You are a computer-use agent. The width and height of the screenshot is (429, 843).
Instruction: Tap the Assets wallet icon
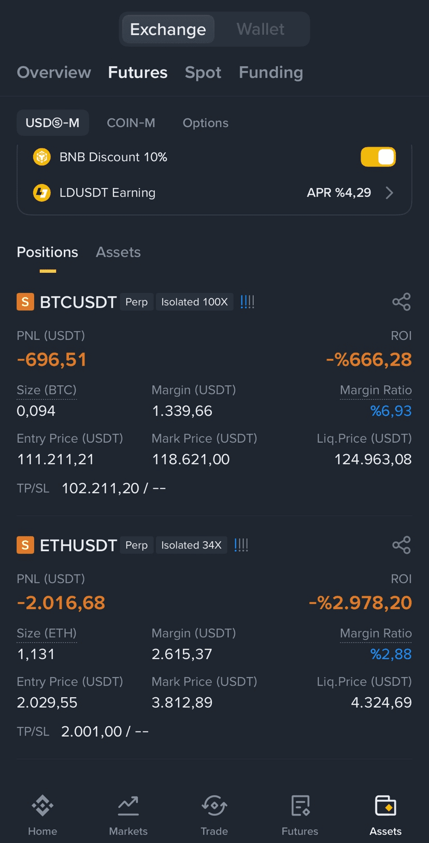385,806
